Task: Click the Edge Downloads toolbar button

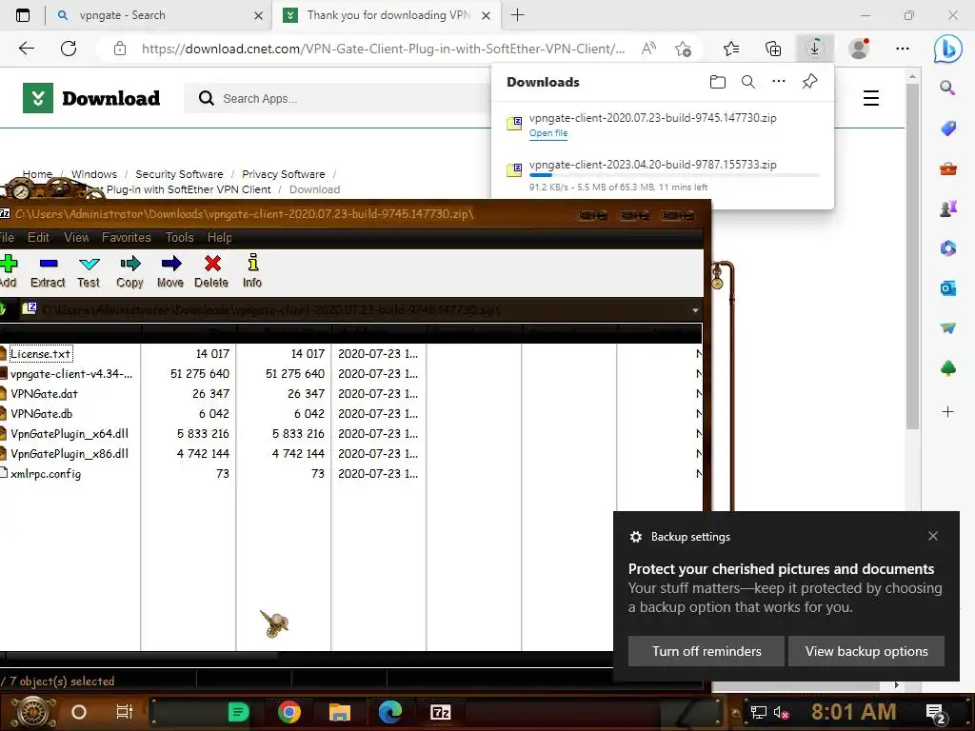Action: (815, 49)
